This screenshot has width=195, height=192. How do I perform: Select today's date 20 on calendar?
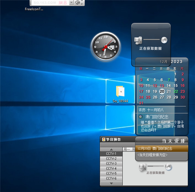[x=162, y=91]
